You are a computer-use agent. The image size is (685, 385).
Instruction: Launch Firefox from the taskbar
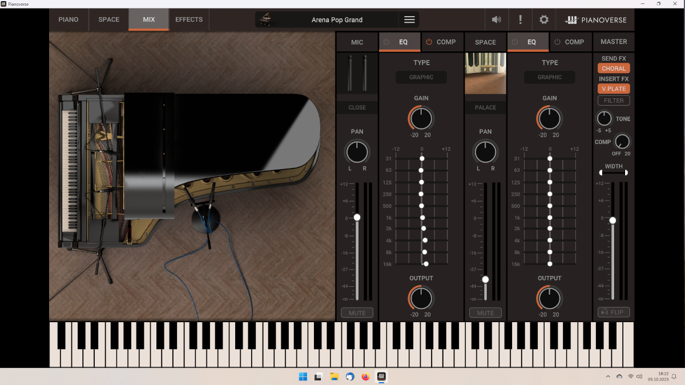coord(365,376)
